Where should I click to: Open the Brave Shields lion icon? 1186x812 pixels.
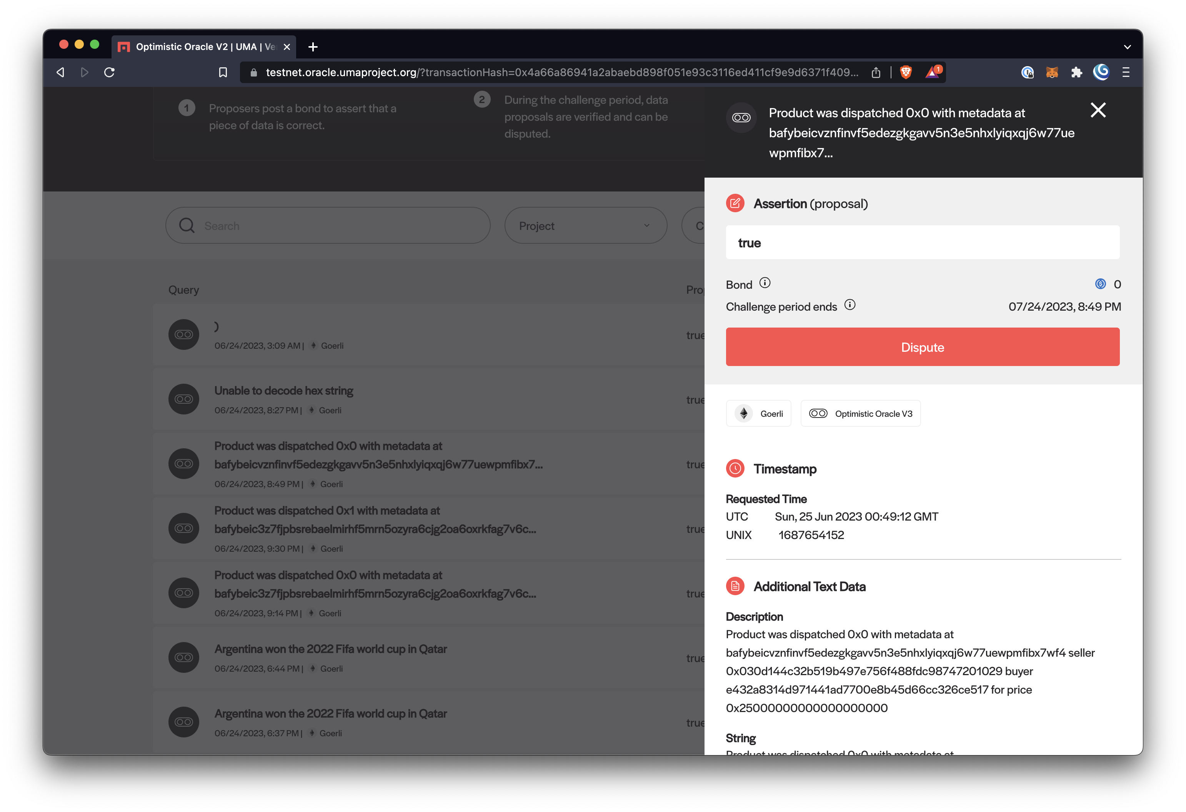coord(906,72)
